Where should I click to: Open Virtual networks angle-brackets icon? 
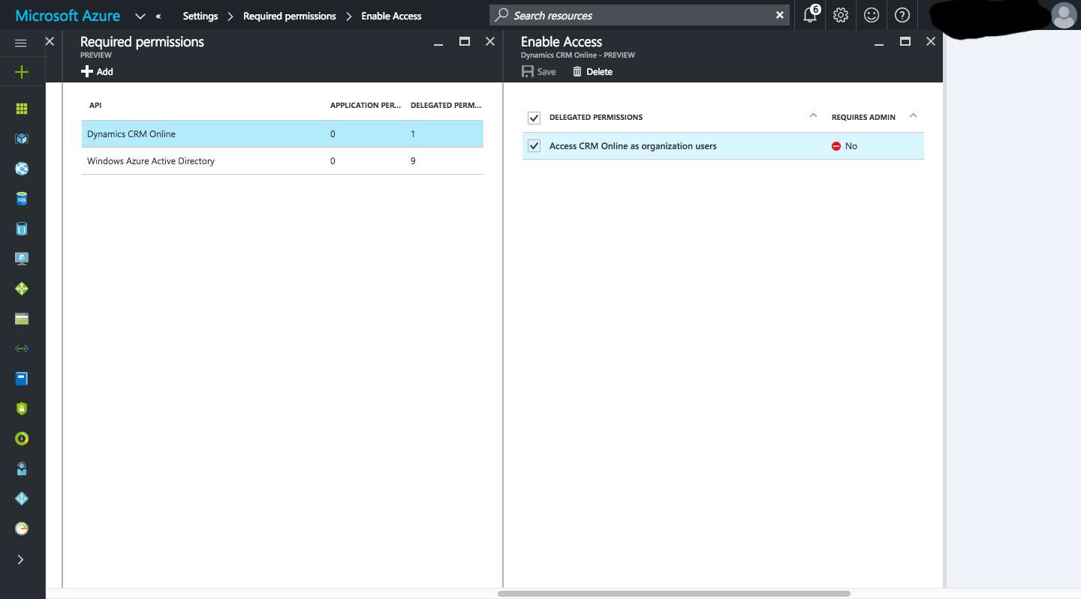21,349
